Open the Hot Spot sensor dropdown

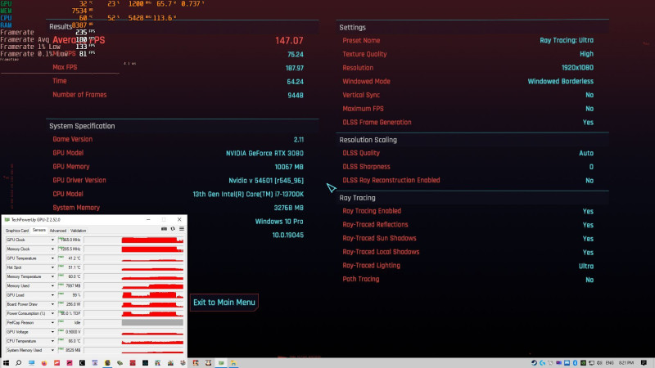52,267
